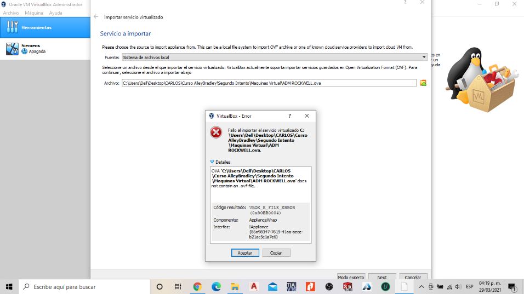Open Microsoft Edge from the taskbar
This screenshot has width=524, height=294.
(216, 287)
